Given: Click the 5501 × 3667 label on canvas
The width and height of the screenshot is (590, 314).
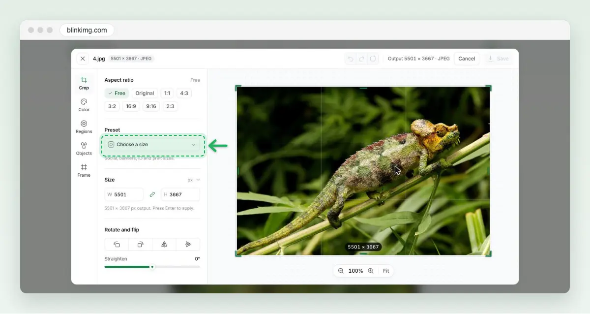Looking at the screenshot, I should click(363, 247).
